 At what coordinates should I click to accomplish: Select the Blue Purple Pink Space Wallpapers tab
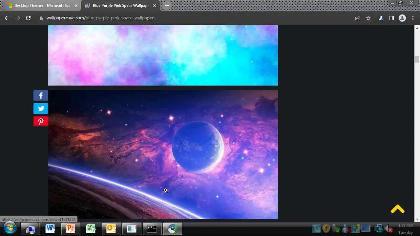120,6
